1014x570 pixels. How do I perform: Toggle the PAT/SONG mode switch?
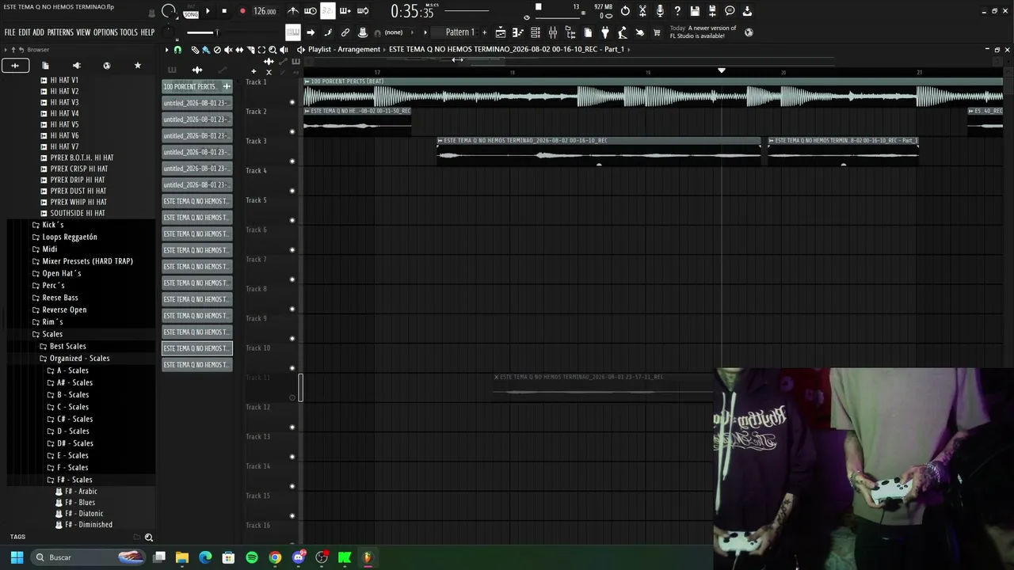[x=191, y=11]
